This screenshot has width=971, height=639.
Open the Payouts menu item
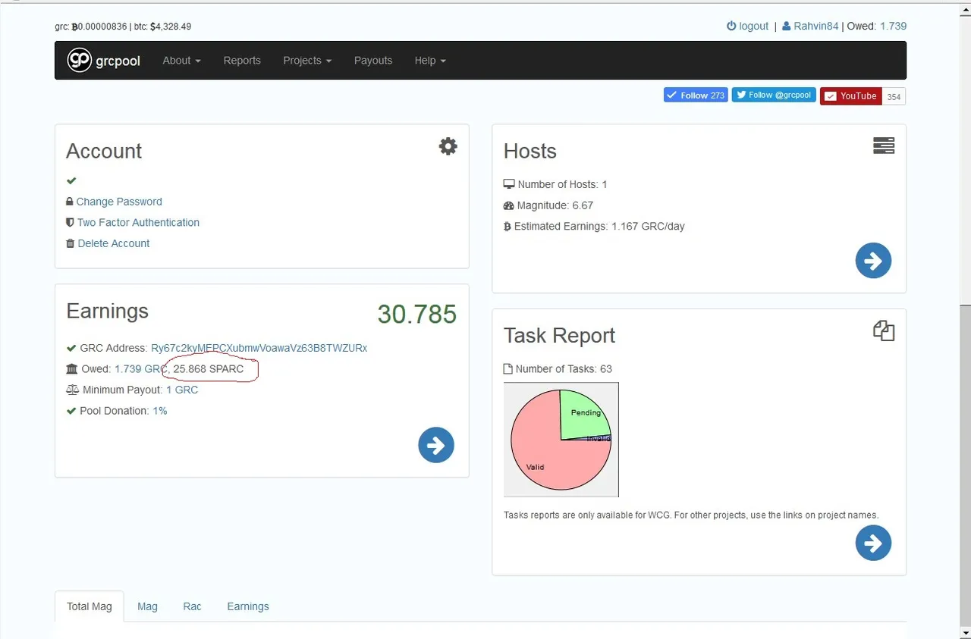[x=373, y=60]
